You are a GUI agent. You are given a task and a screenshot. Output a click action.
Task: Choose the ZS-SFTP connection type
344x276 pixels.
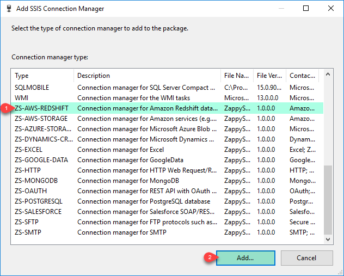(x=167, y=222)
